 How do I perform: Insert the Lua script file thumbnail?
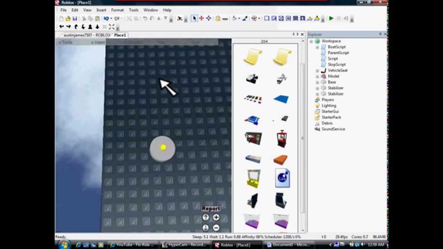tap(282, 178)
